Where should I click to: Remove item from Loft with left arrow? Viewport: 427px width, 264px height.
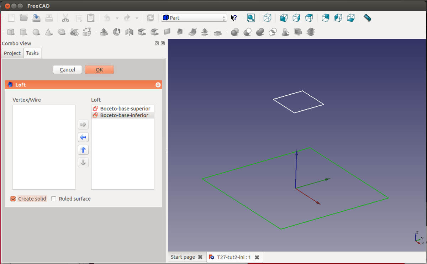83,137
